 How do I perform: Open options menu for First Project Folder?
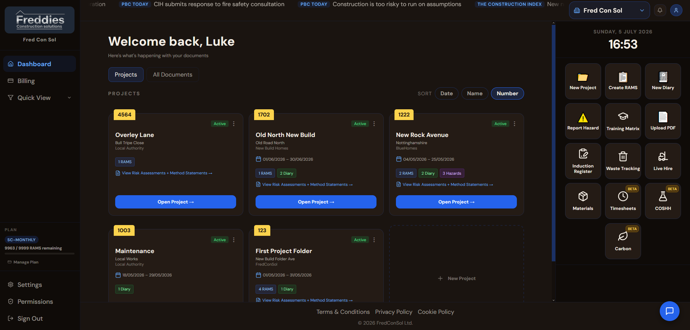[x=374, y=240]
